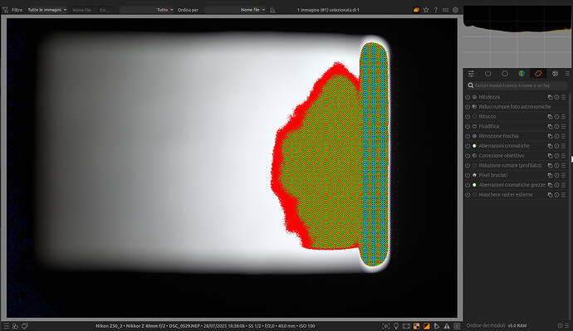Toggle focus peaking icon in bottom bar
The image size is (573, 331).
(x=386, y=326)
